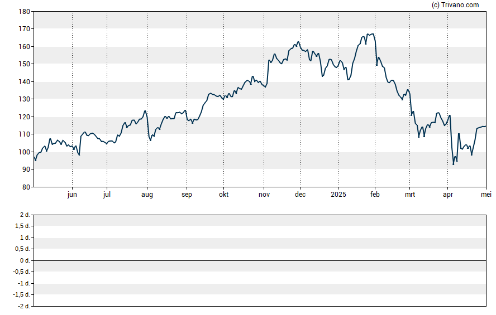Click the 'jun' month label on the x-axis

[72, 195]
